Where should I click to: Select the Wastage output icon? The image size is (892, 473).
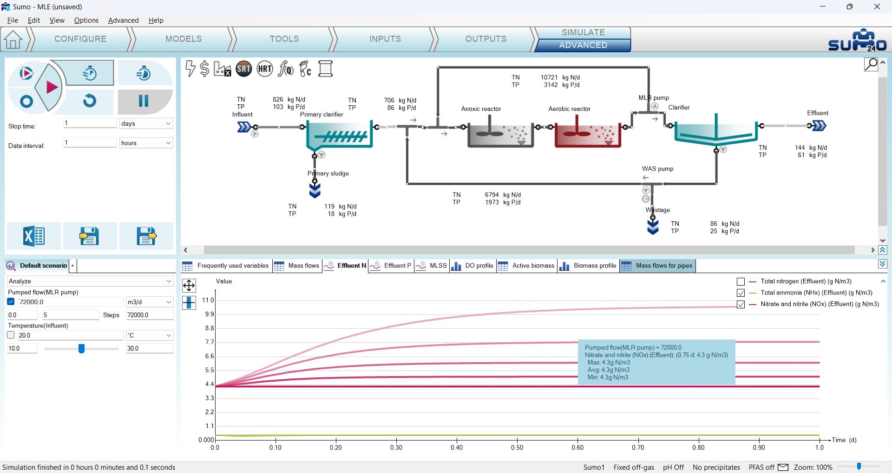click(653, 227)
